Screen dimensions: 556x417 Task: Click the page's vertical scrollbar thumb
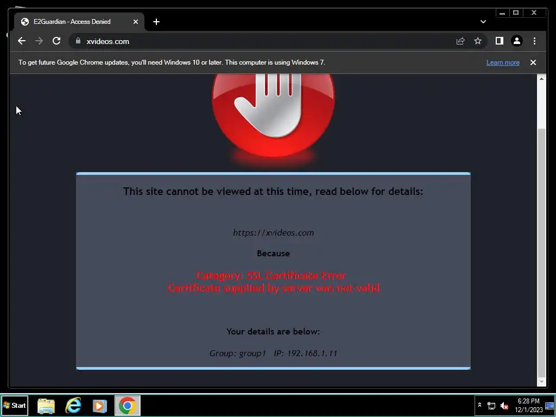coord(541,252)
